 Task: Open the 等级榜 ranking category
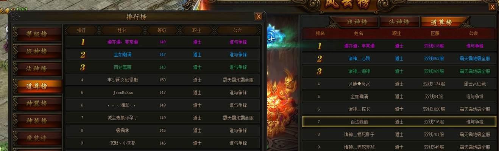tap(37, 34)
